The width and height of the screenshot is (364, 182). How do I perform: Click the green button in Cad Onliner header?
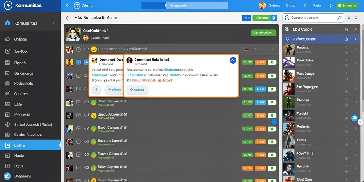(263, 33)
